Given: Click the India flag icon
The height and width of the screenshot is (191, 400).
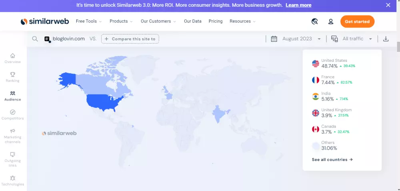Looking at the screenshot, I should (316, 96).
